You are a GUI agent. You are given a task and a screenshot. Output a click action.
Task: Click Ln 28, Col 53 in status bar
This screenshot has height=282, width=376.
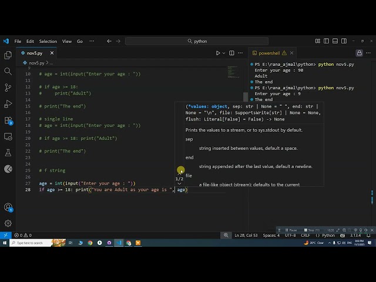click(246, 235)
